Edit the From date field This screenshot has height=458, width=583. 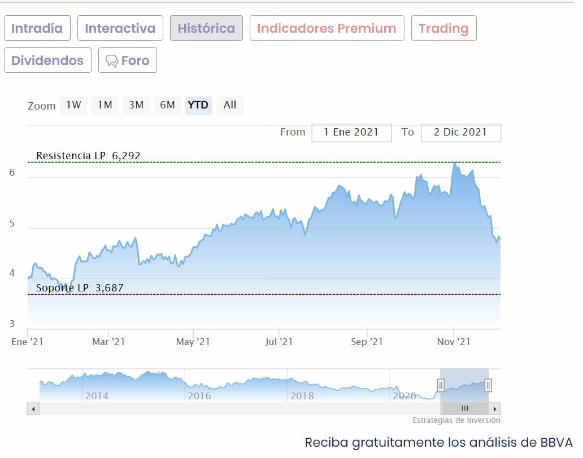(x=351, y=132)
